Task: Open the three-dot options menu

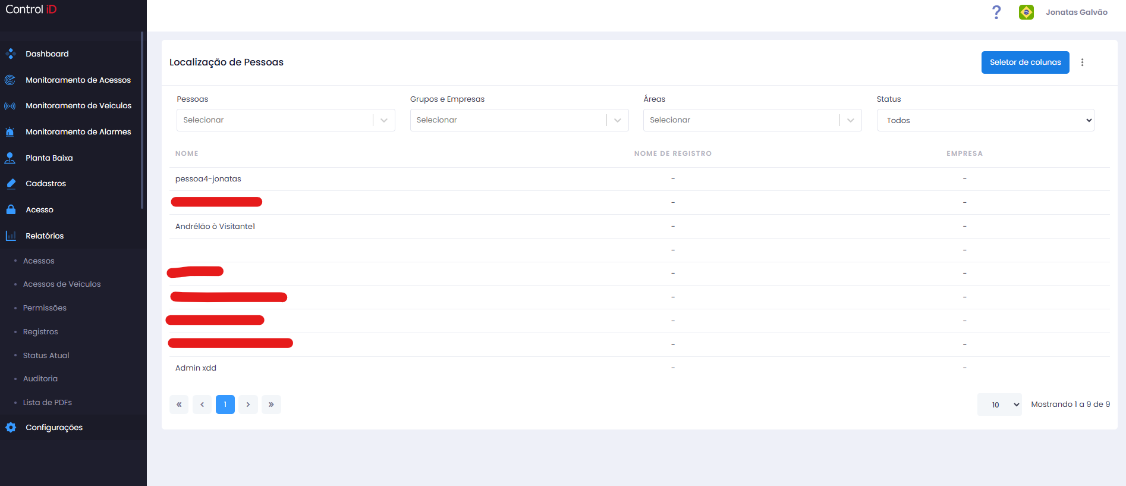Action: click(x=1083, y=62)
